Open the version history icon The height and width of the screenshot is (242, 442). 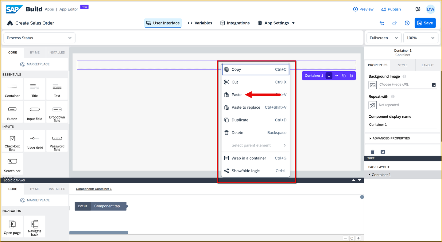(407, 23)
